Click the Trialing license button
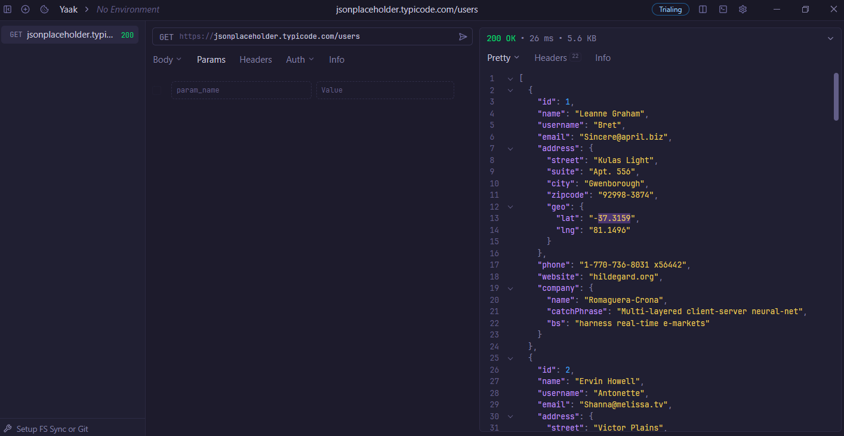The image size is (844, 436). 670,10
